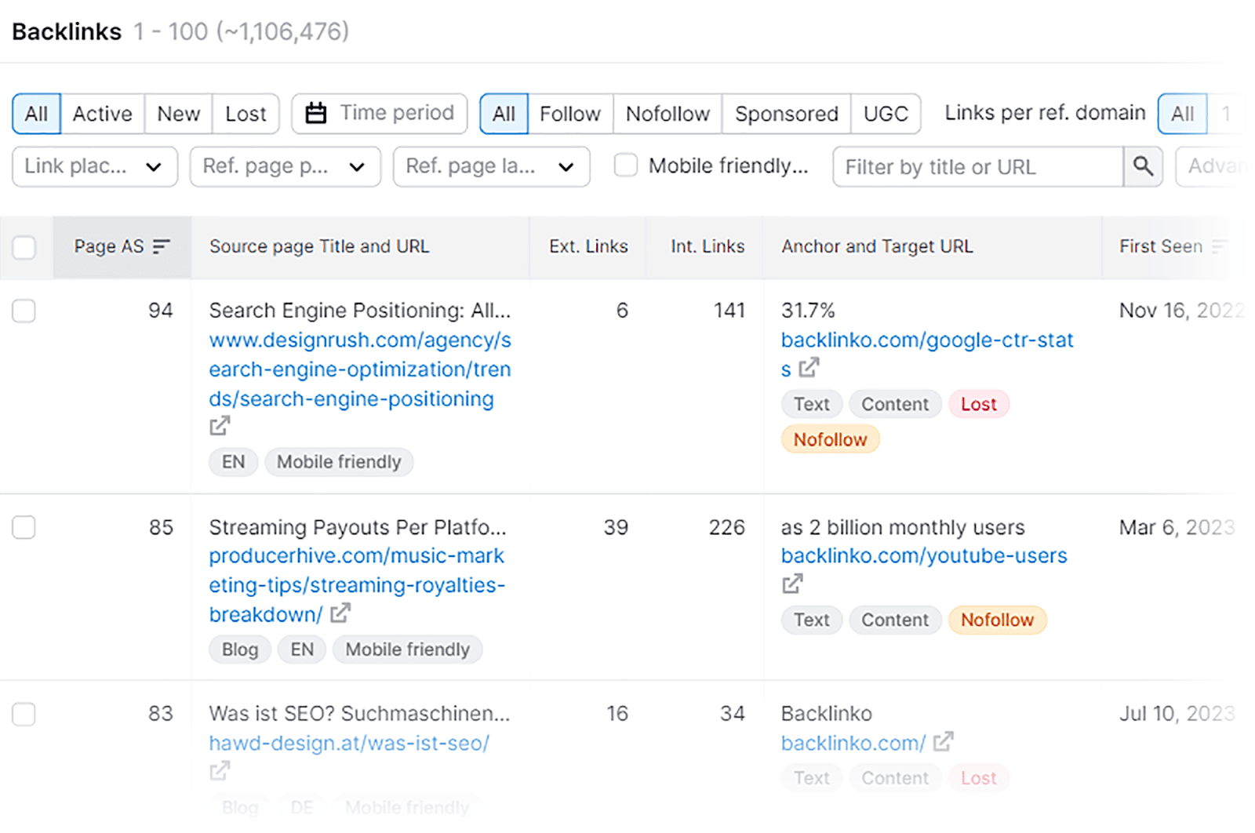Open producerhive source URL external link icon

point(340,613)
